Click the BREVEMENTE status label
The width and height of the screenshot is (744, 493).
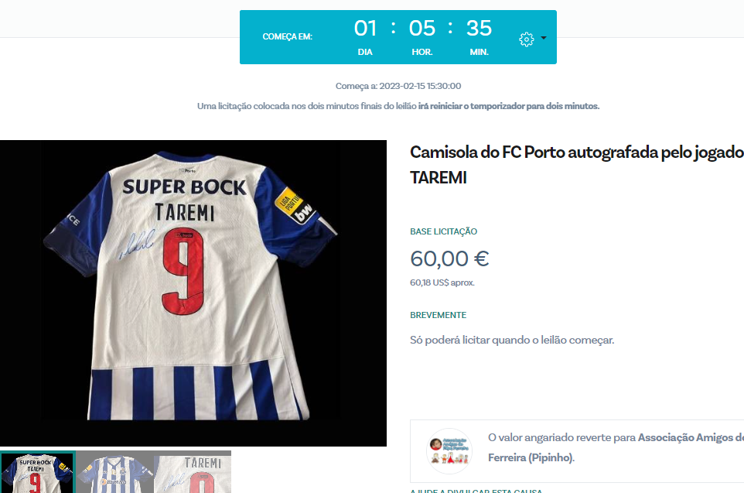[438, 315]
